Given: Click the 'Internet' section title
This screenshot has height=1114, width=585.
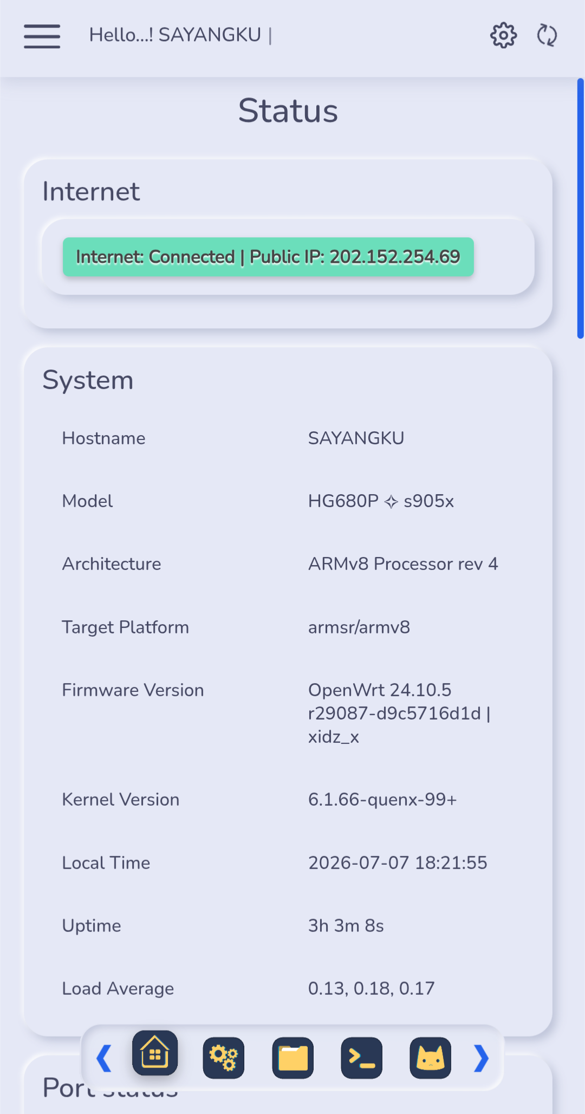Looking at the screenshot, I should 91,192.
